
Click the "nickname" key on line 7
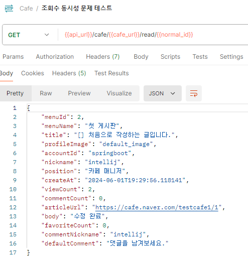(59, 162)
